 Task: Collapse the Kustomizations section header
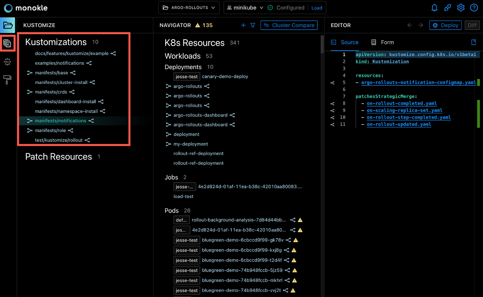coord(56,42)
